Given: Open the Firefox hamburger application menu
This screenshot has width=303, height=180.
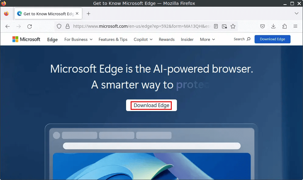Looking at the screenshot, I should click(295, 26).
